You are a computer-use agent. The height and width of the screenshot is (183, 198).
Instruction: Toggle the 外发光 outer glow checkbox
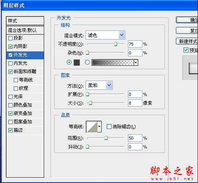[10, 55]
